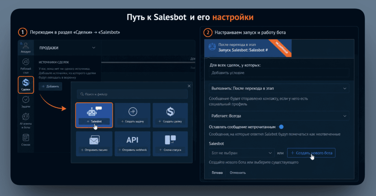Open Рабочий стол in the sidebar
376x196 pixels.
26,66
